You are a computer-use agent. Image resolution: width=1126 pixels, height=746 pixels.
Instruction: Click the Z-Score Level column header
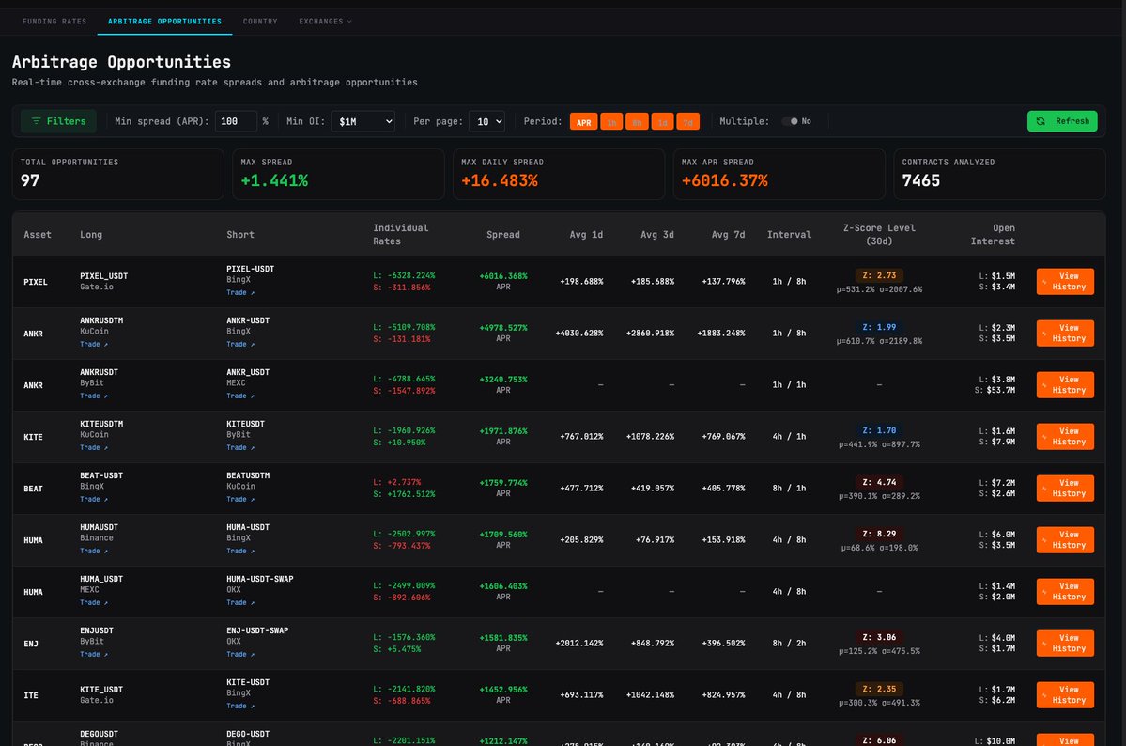pos(879,235)
